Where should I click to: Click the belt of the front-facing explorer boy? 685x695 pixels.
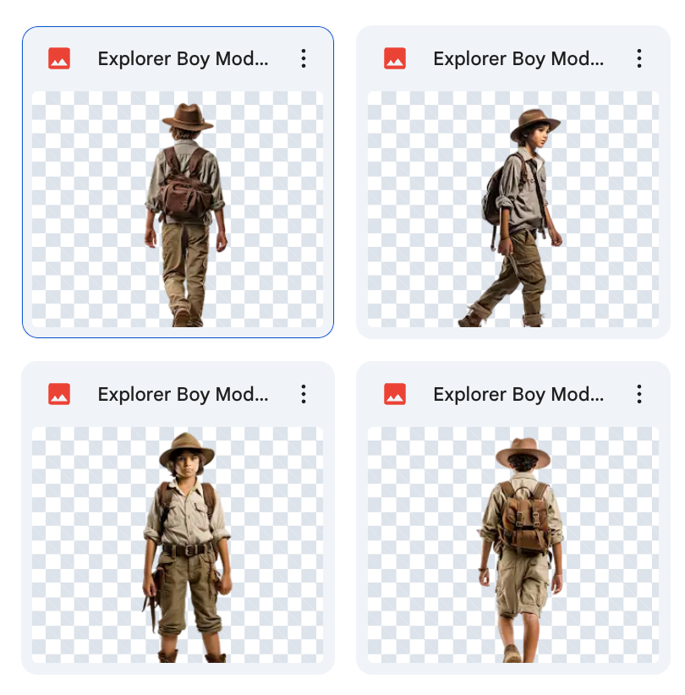click(x=186, y=550)
